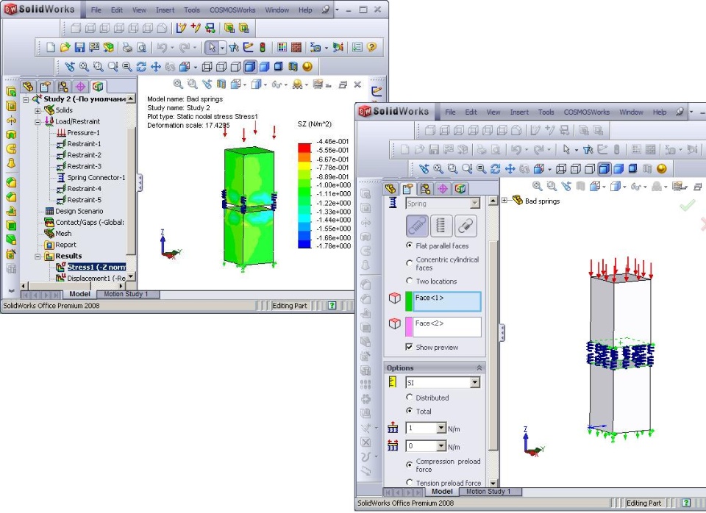
Task: Open dropdown arrow of normal stiffness value 1
Action: (441, 428)
